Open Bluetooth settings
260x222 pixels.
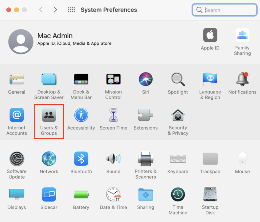[x=81, y=159]
